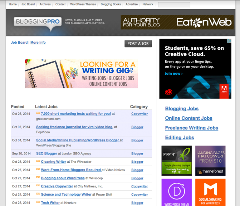Image resolution: width=240 pixels, height=206 pixels.
Task: Click Blogger category for WordPress/Blogging Site job
Action: [x=137, y=140]
